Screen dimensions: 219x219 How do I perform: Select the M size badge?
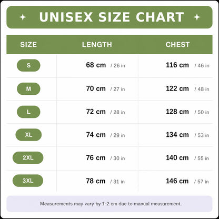pos(28,89)
